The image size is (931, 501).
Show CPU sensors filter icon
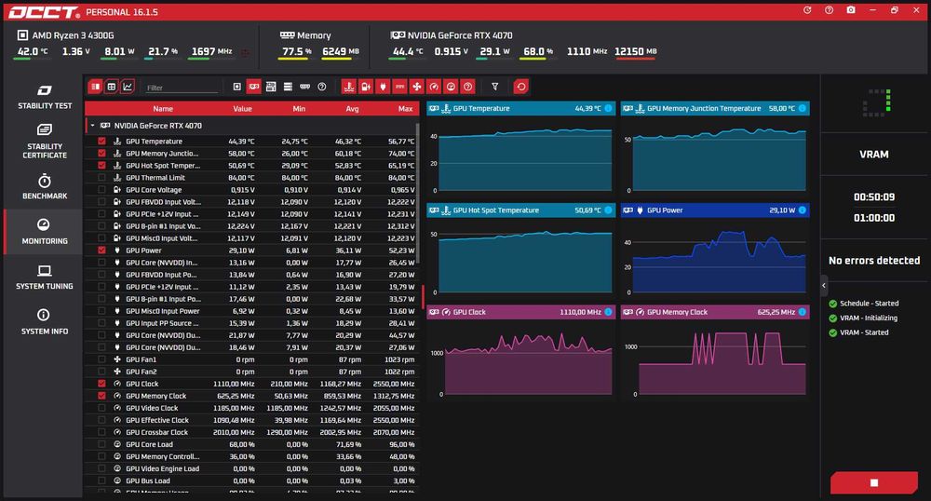click(x=236, y=87)
